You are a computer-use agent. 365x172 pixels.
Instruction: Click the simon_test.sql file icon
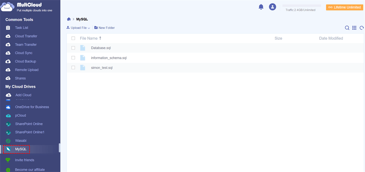pyautogui.click(x=82, y=68)
